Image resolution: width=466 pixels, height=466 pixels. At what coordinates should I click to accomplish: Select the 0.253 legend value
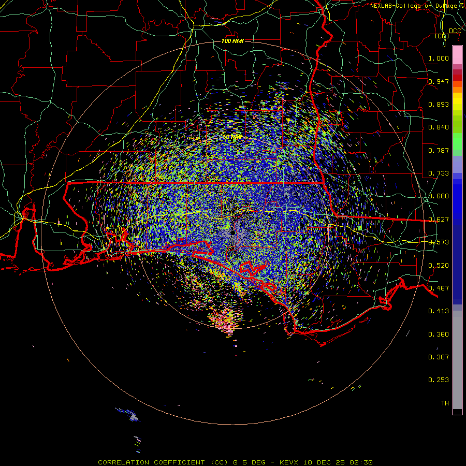(x=439, y=380)
